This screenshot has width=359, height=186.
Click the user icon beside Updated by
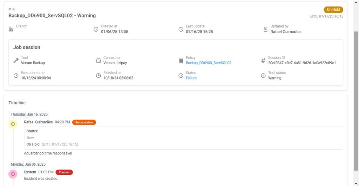[265, 29]
